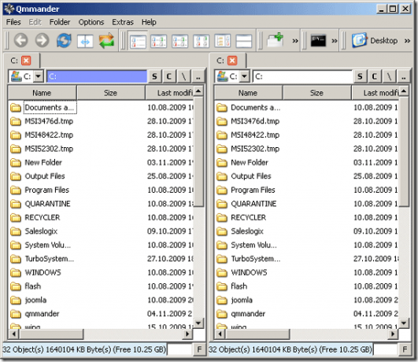Open the Folder menu
The height and width of the screenshot is (362, 418).
(60, 22)
